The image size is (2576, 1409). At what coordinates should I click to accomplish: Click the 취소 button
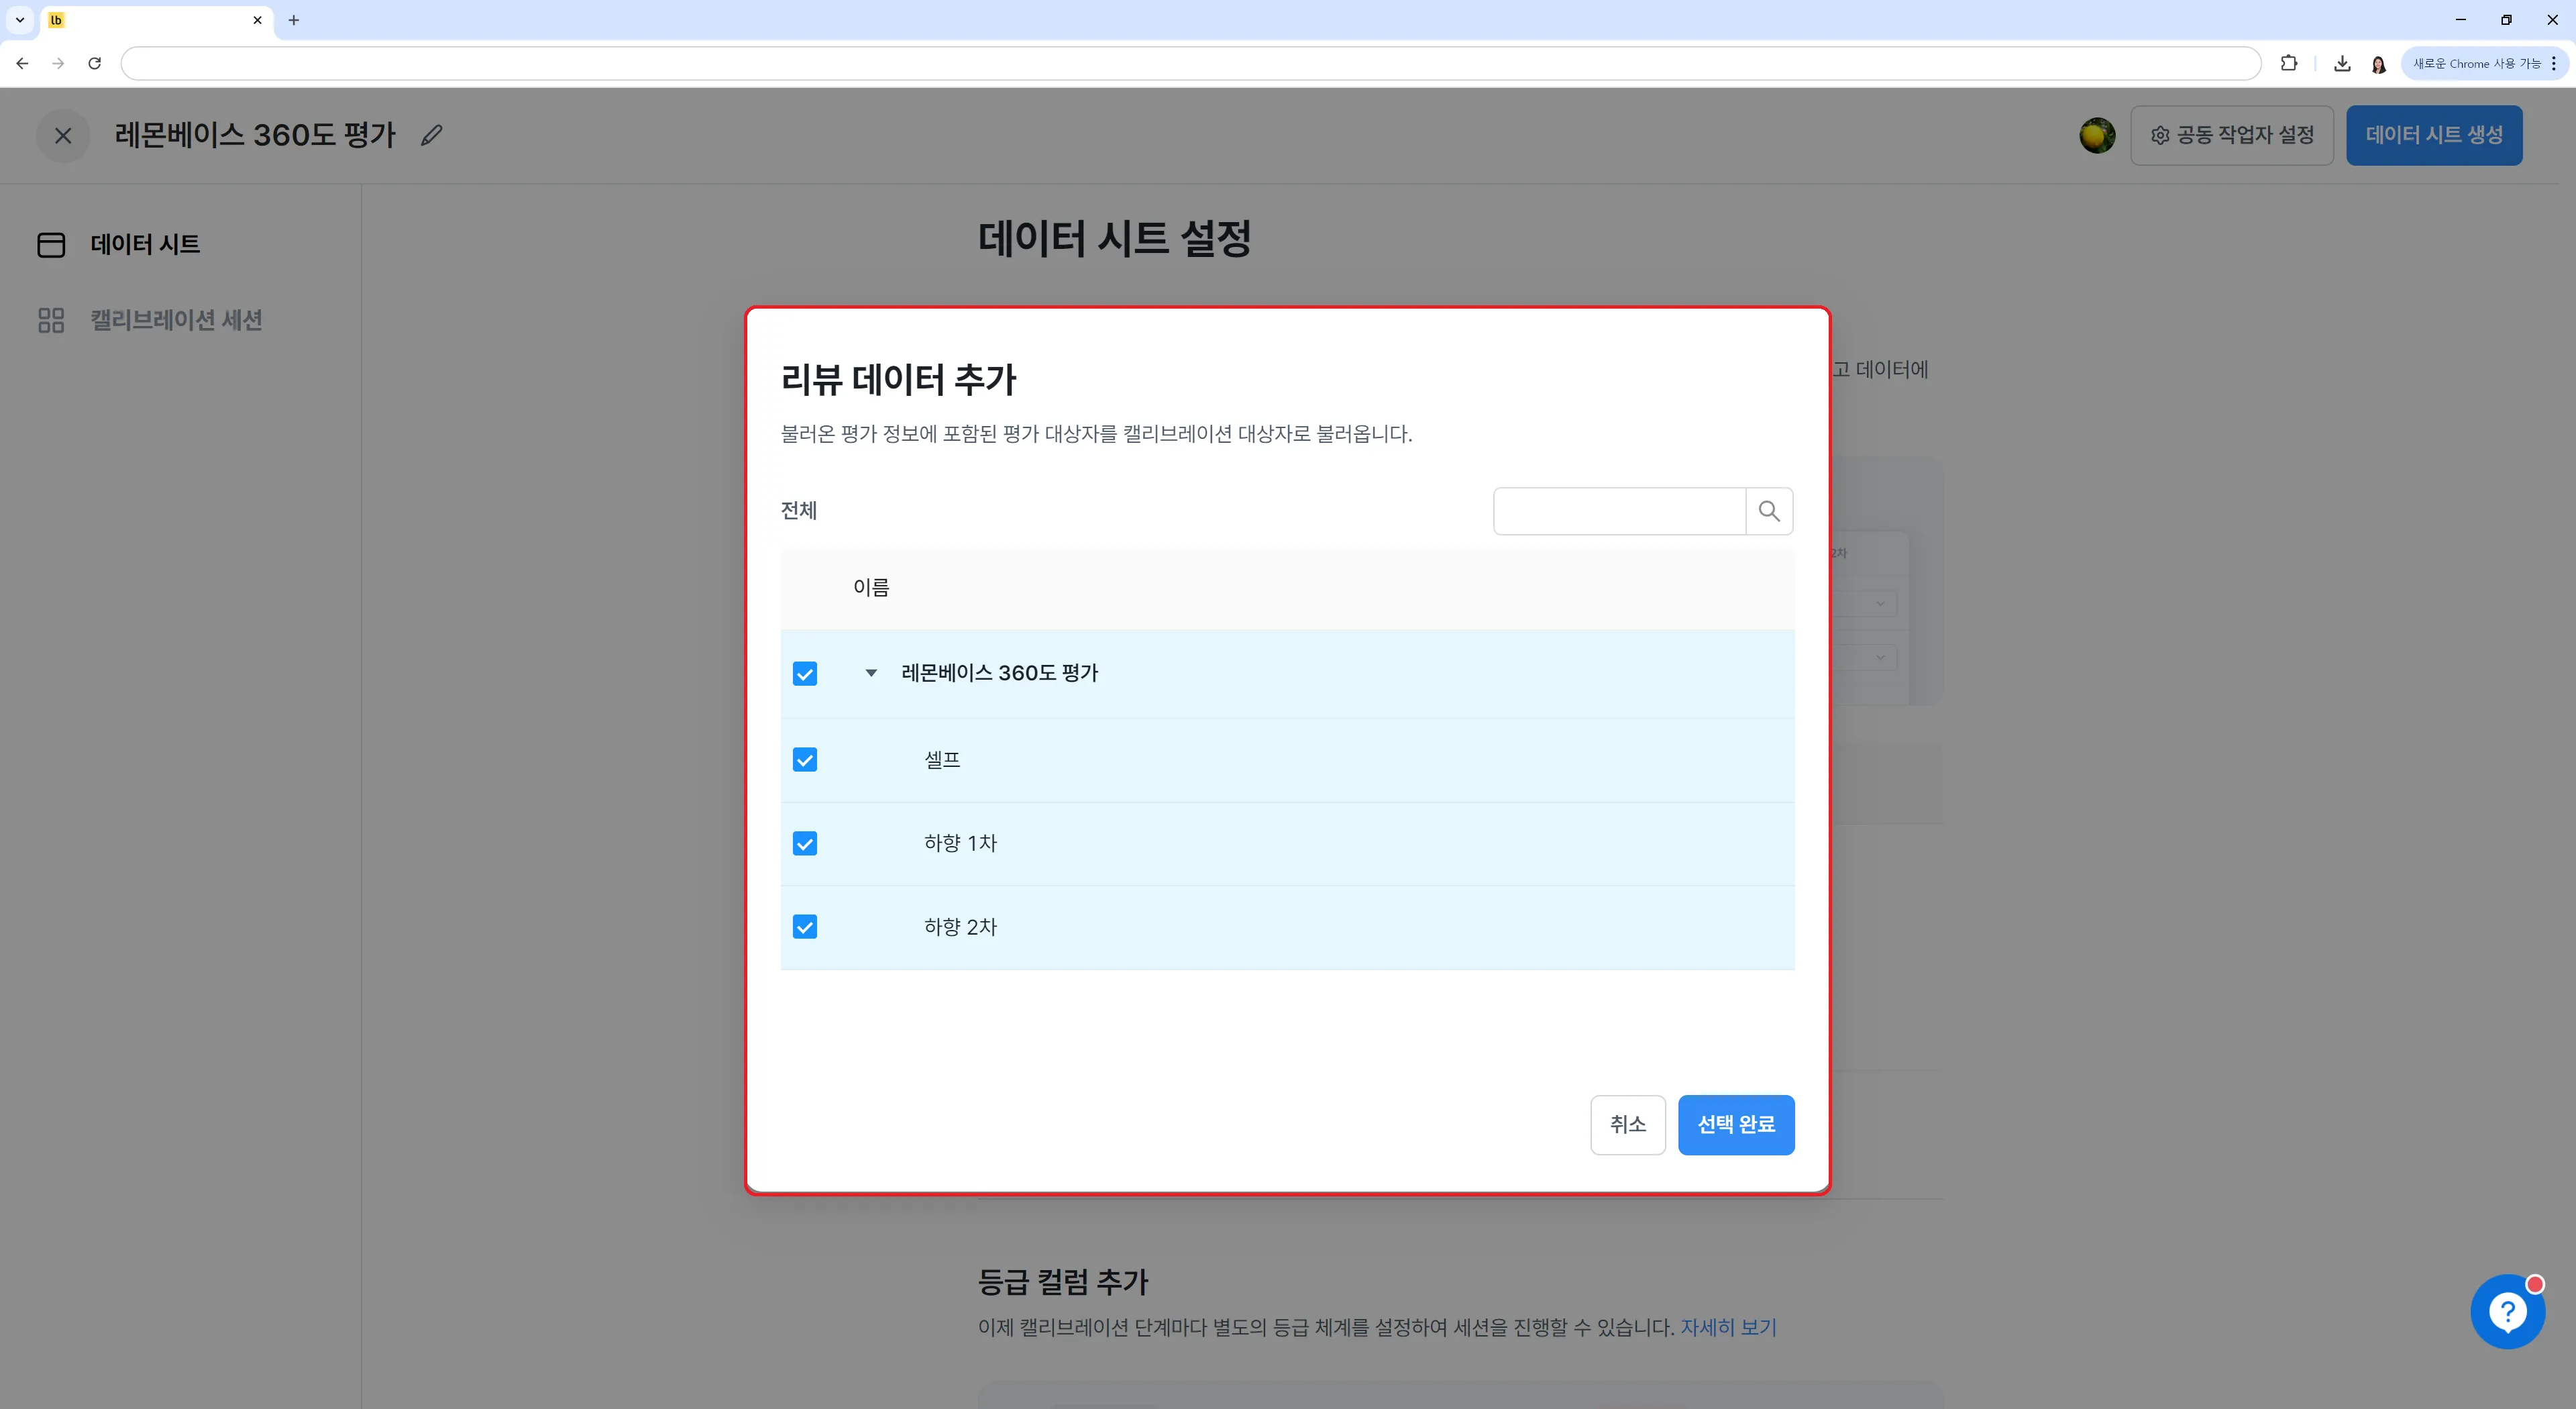(1627, 1125)
